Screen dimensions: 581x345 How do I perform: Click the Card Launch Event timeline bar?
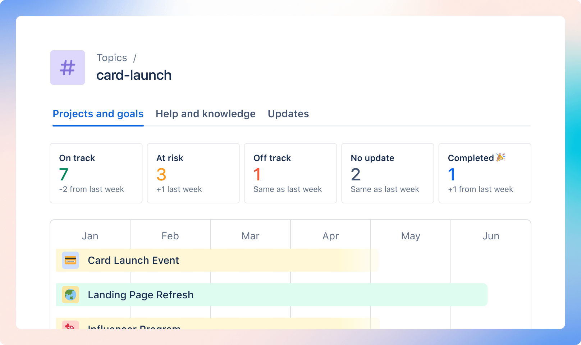click(252, 260)
